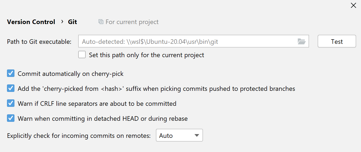Click 'Explicitly check for incoming commits on remotes' label
The height and width of the screenshot is (152, 361).
point(79,136)
